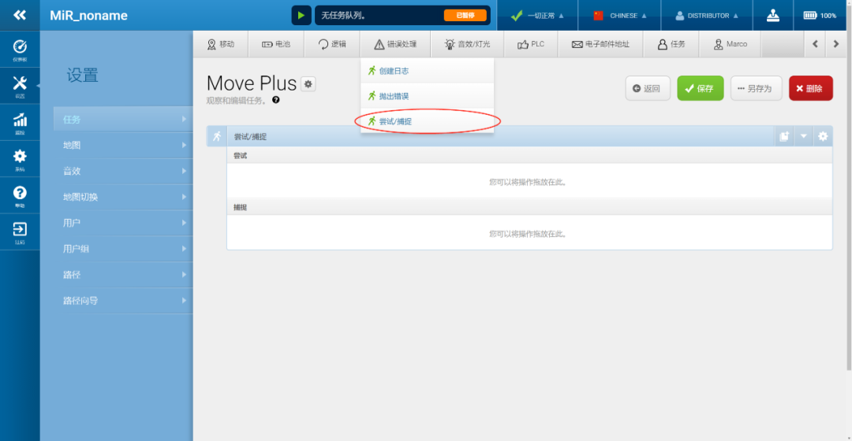Screen dimensions: 852x441
Task: Click the red 删除 delete button
Action: 810,88
